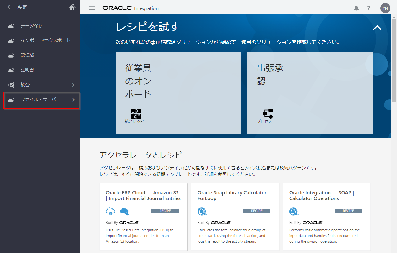Select 記憶域 in the sidebar

(27, 55)
